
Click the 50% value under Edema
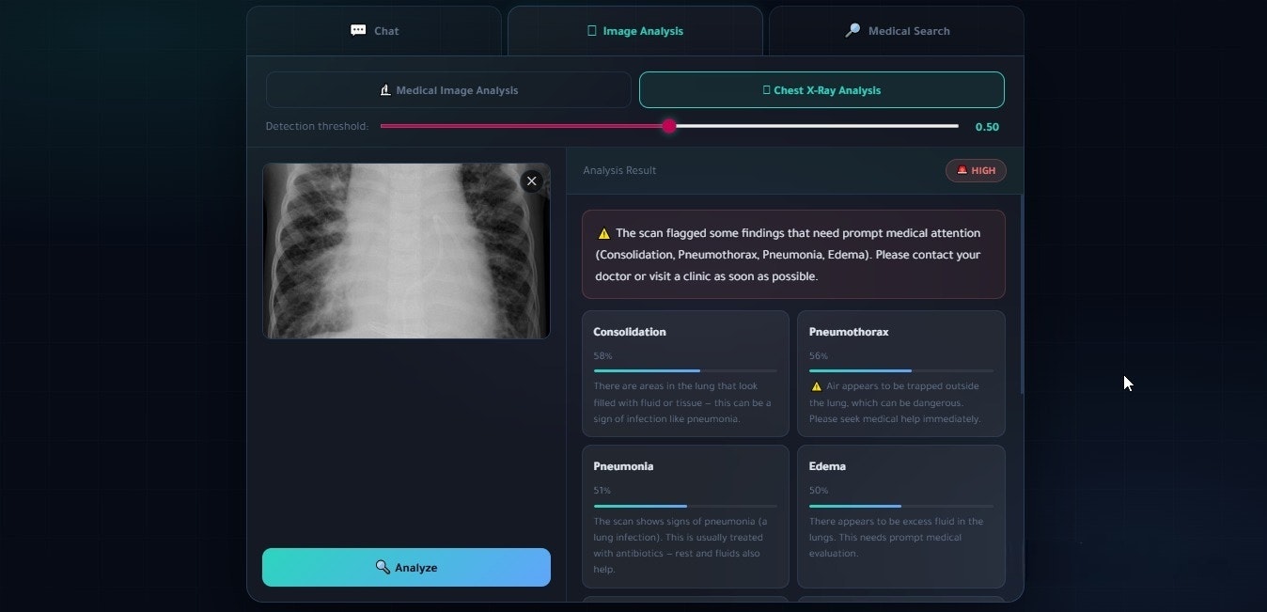[818, 491]
